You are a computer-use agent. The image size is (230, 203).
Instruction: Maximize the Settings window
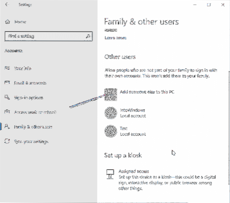click(x=209, y=5)
